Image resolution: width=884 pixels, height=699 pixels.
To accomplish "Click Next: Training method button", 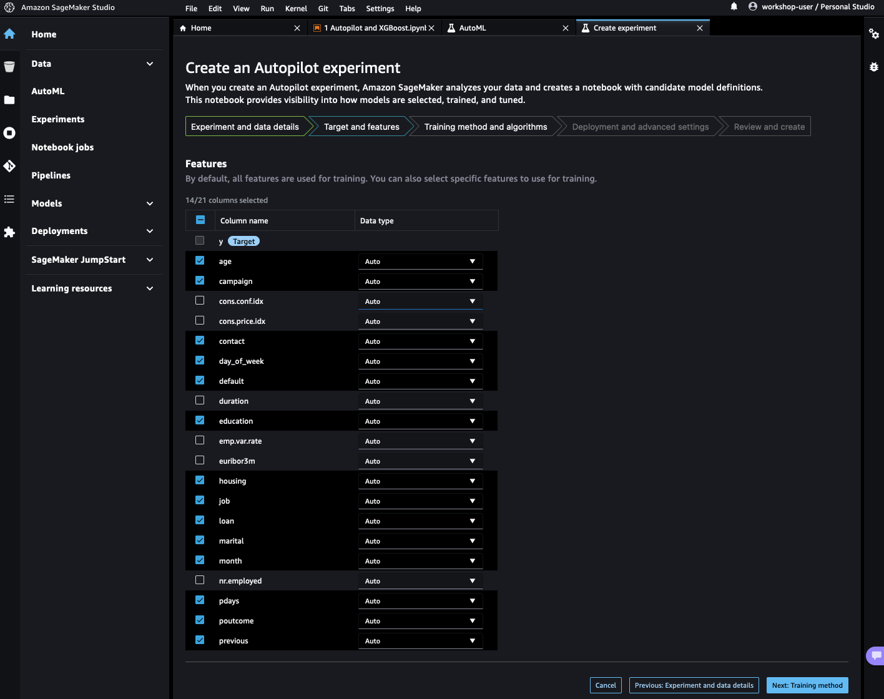I will coord(807,685).
